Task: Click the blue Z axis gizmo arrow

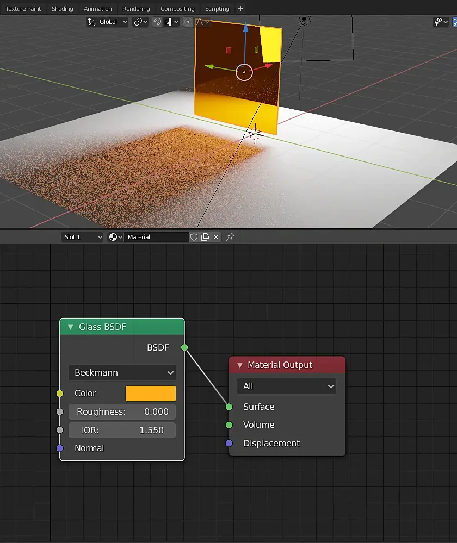Action: (x=246, y=27)
